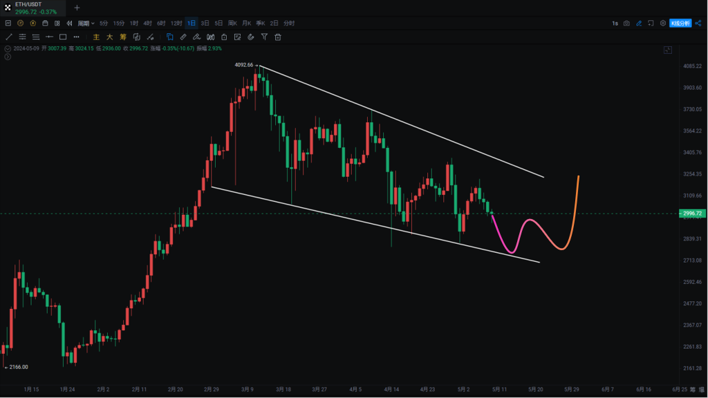Click the candlestick pattern icon
The image size is (708, 398).
210,37
